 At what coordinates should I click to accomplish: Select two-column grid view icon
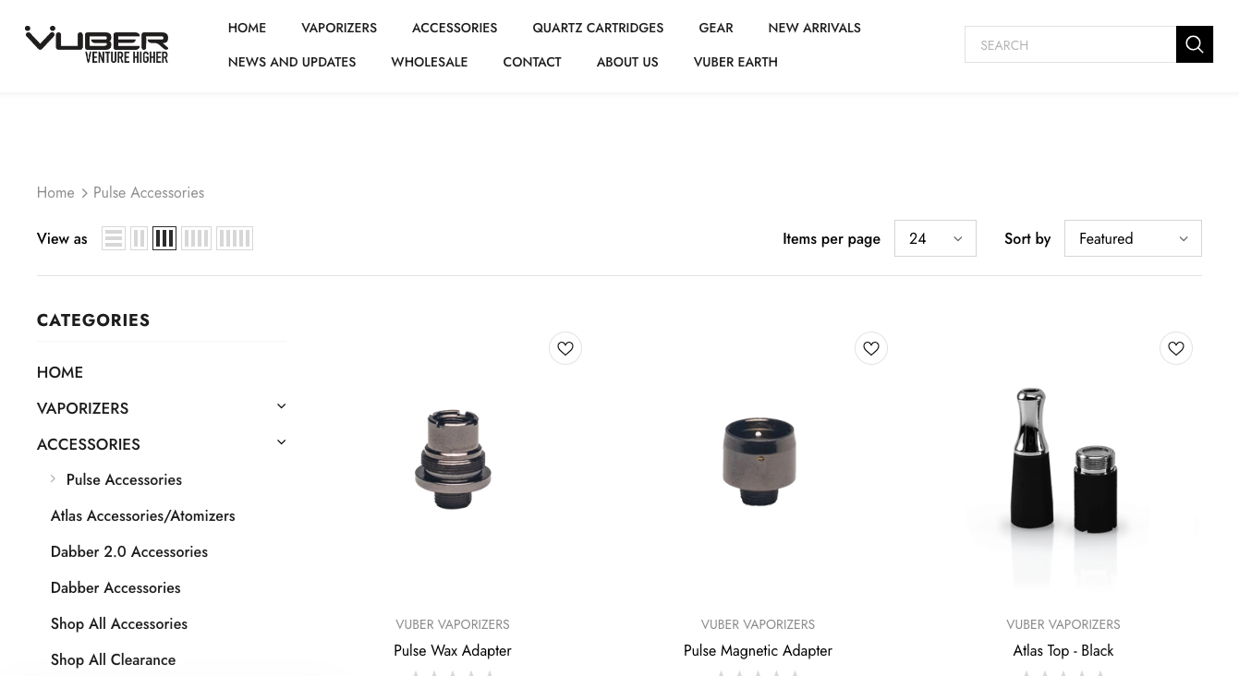coord(139,238)
